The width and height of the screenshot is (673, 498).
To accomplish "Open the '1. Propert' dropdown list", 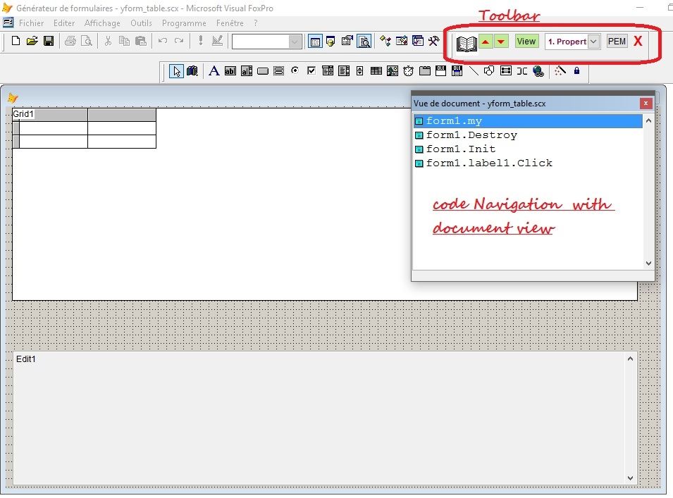I will tap(593, 42).
